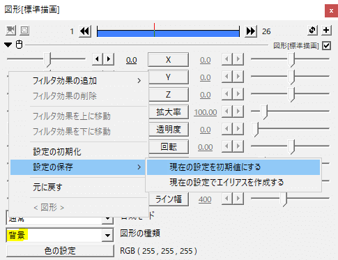Click the right X slider handle

[291, 60]
